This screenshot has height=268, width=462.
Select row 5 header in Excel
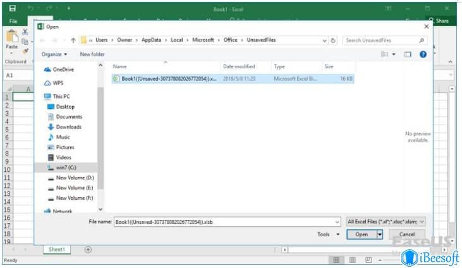(7, 130)
